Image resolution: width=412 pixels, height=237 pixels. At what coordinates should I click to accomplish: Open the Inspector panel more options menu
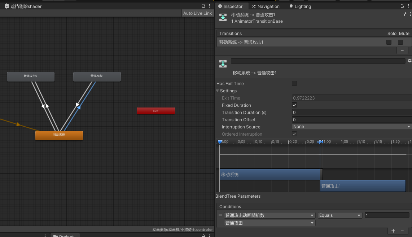tap(408, 6)
